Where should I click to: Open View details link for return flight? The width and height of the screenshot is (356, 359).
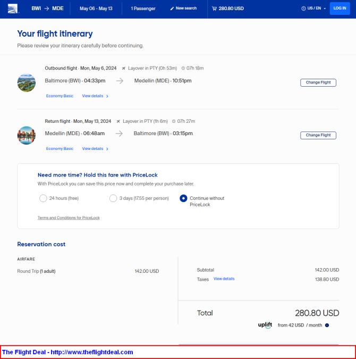click(92, 148)
